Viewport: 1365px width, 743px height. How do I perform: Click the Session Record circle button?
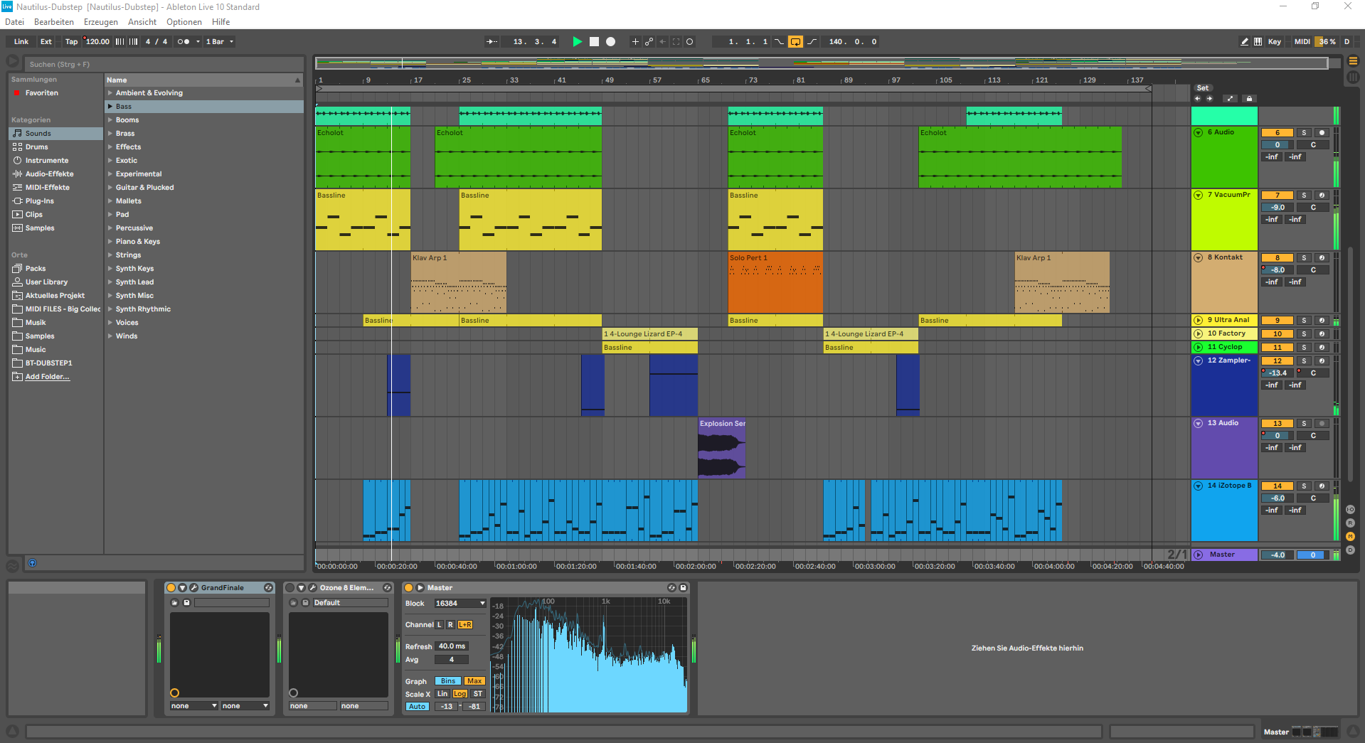[689, 42]
